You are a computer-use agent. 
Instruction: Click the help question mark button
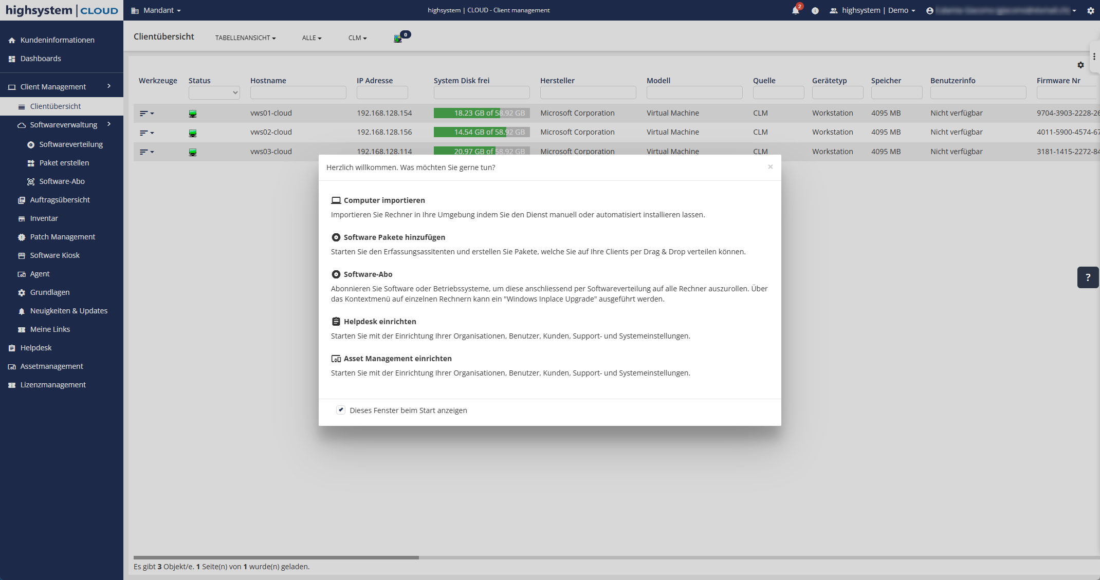point(1088,277)
